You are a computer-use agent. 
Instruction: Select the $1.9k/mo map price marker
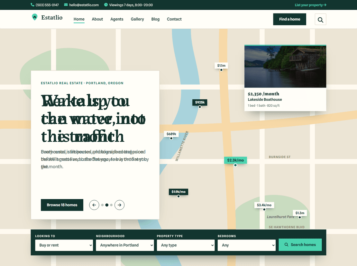[x=178, y=192]
